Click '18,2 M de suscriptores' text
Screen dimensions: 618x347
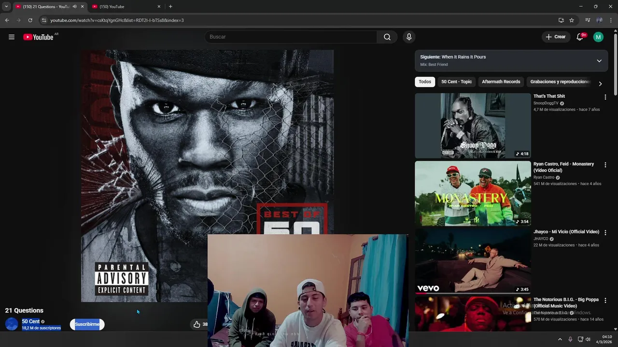pyautogui.click(x=41, y=328)
